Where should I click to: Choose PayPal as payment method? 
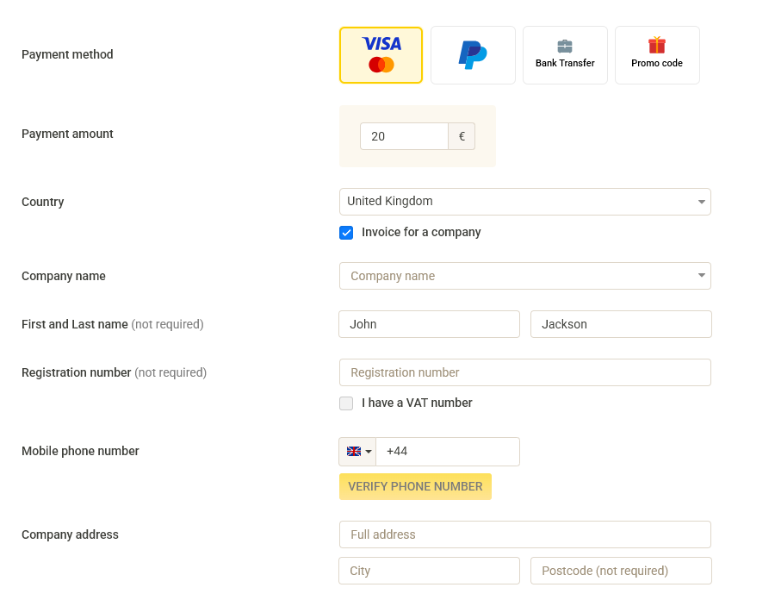[473, 55]
